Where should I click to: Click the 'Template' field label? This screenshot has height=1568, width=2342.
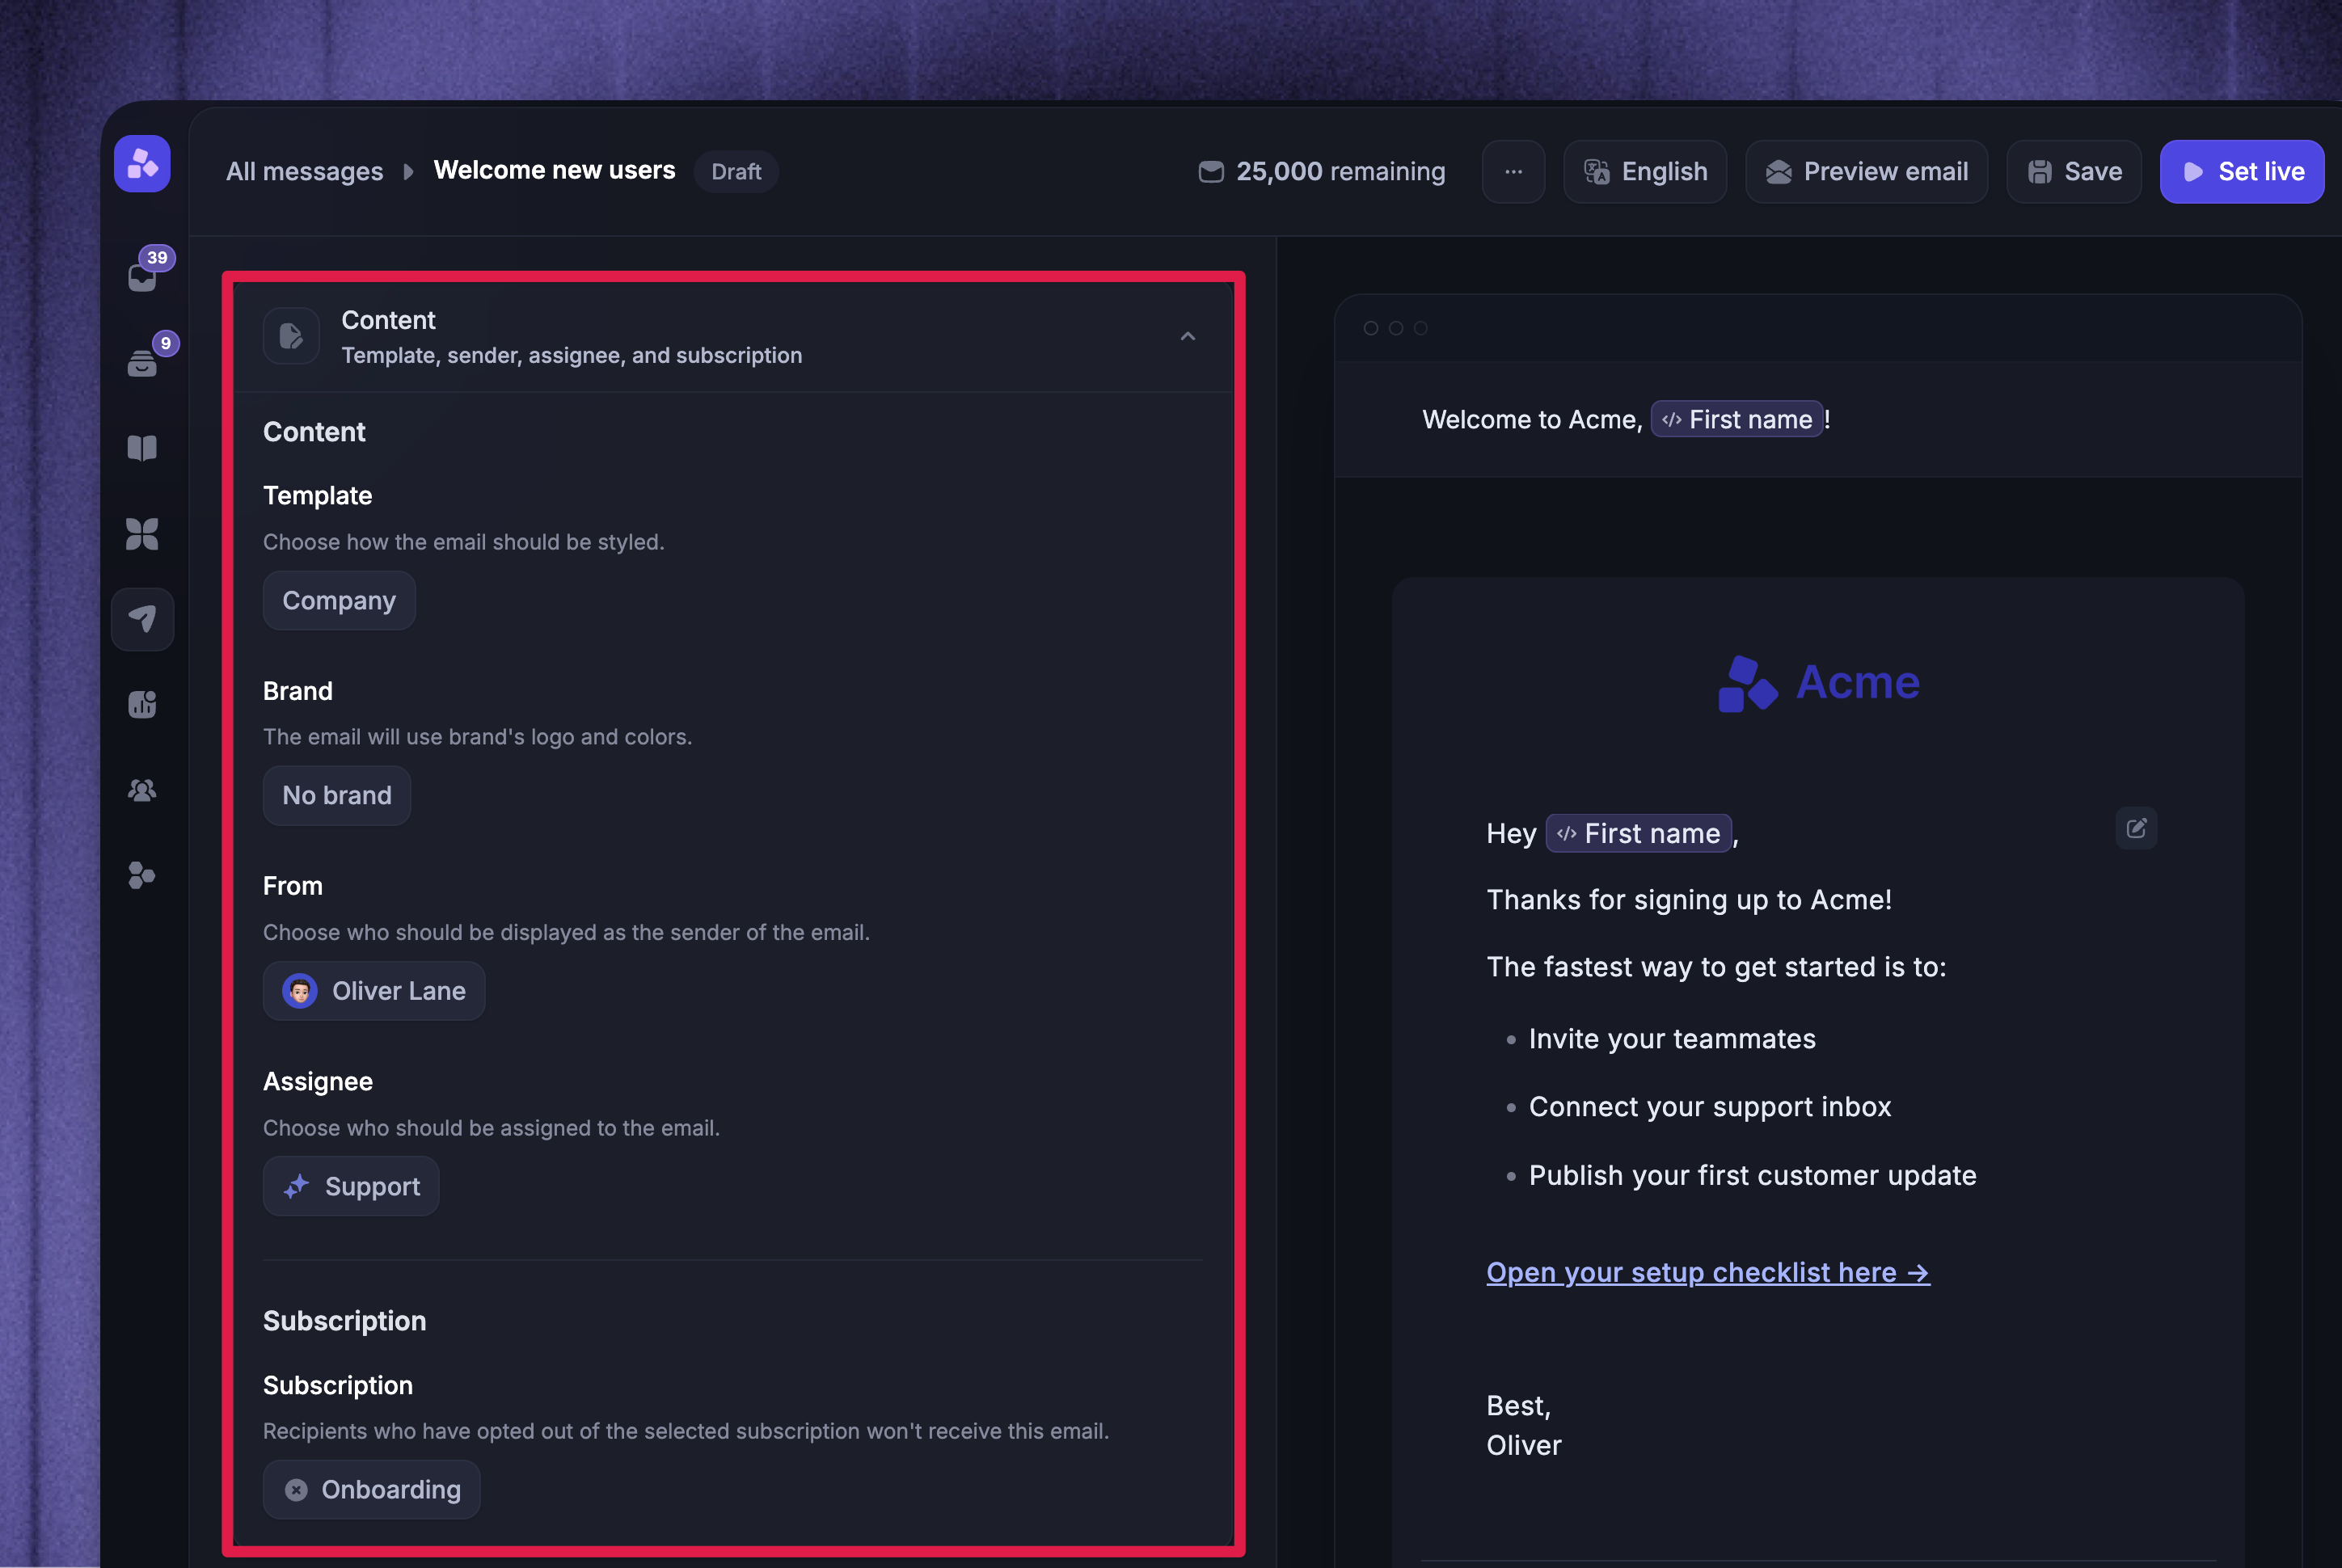pyautogui.click(x=318, y=496)
